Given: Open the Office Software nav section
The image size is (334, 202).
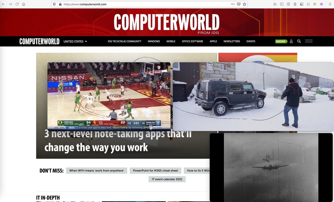Looking at the screenshot, I should tap(192, 41).
